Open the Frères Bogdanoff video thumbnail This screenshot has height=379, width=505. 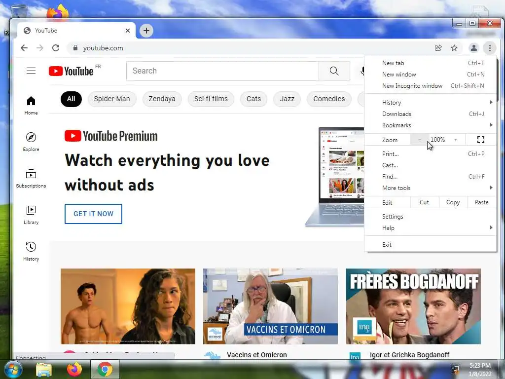(413, 306)
